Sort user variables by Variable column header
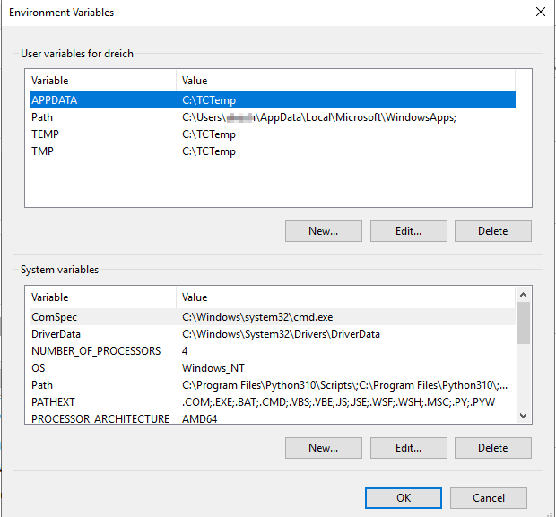This screenshot has width=556, height=517. (100, 81)
